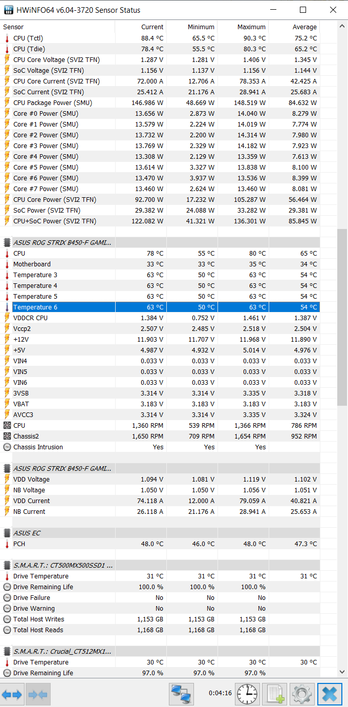Click circle icon beside Chassis Intrusion
Viewport: 348px width, 707px height.
point(7,447)
